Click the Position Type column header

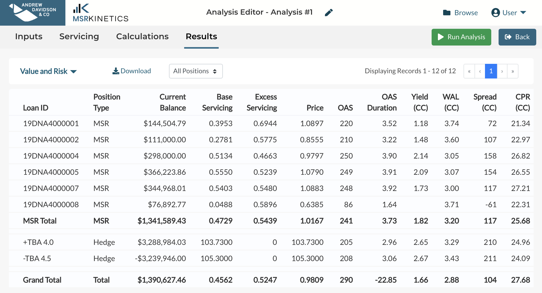[x=107, y=102]
